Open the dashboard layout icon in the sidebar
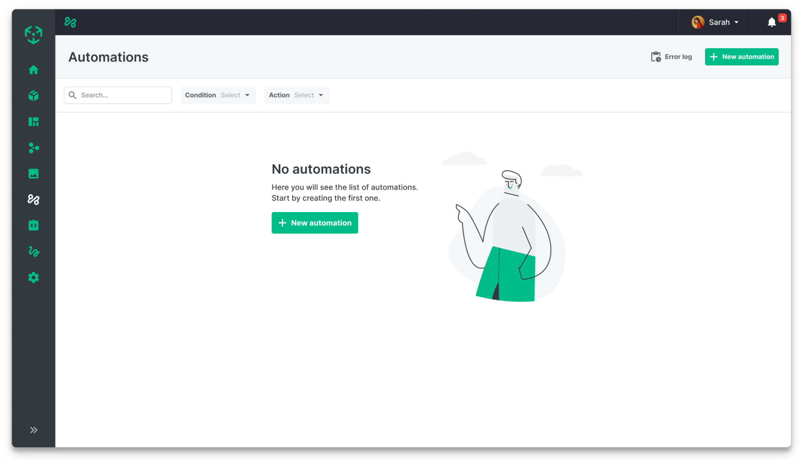 [x=33, y=122]
